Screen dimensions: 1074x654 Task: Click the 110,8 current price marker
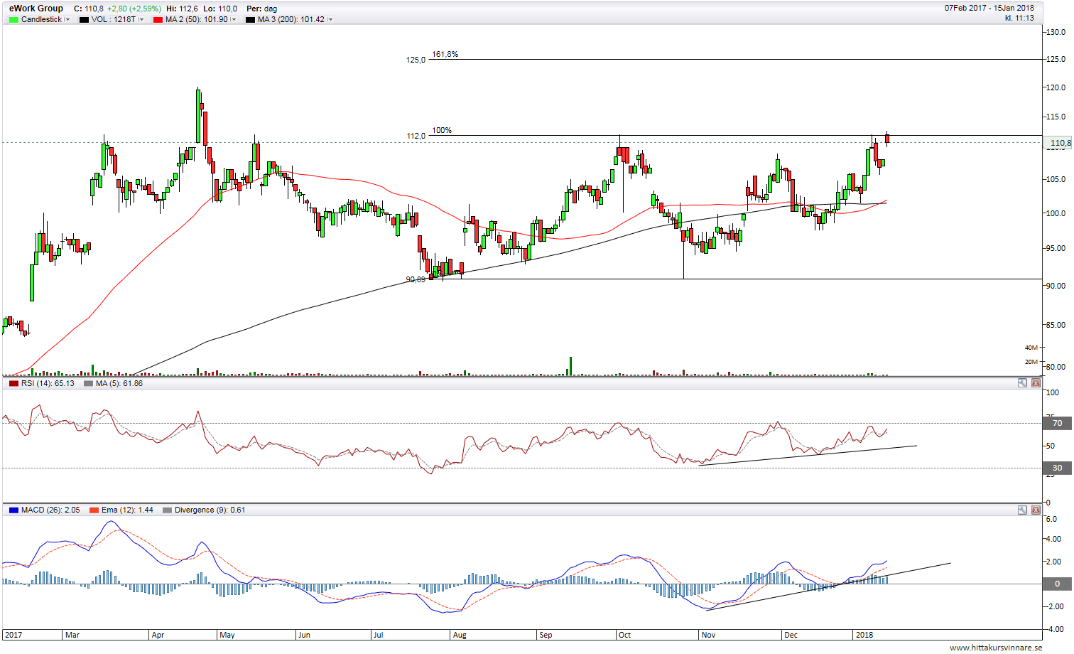click(x=1059, y=143)
